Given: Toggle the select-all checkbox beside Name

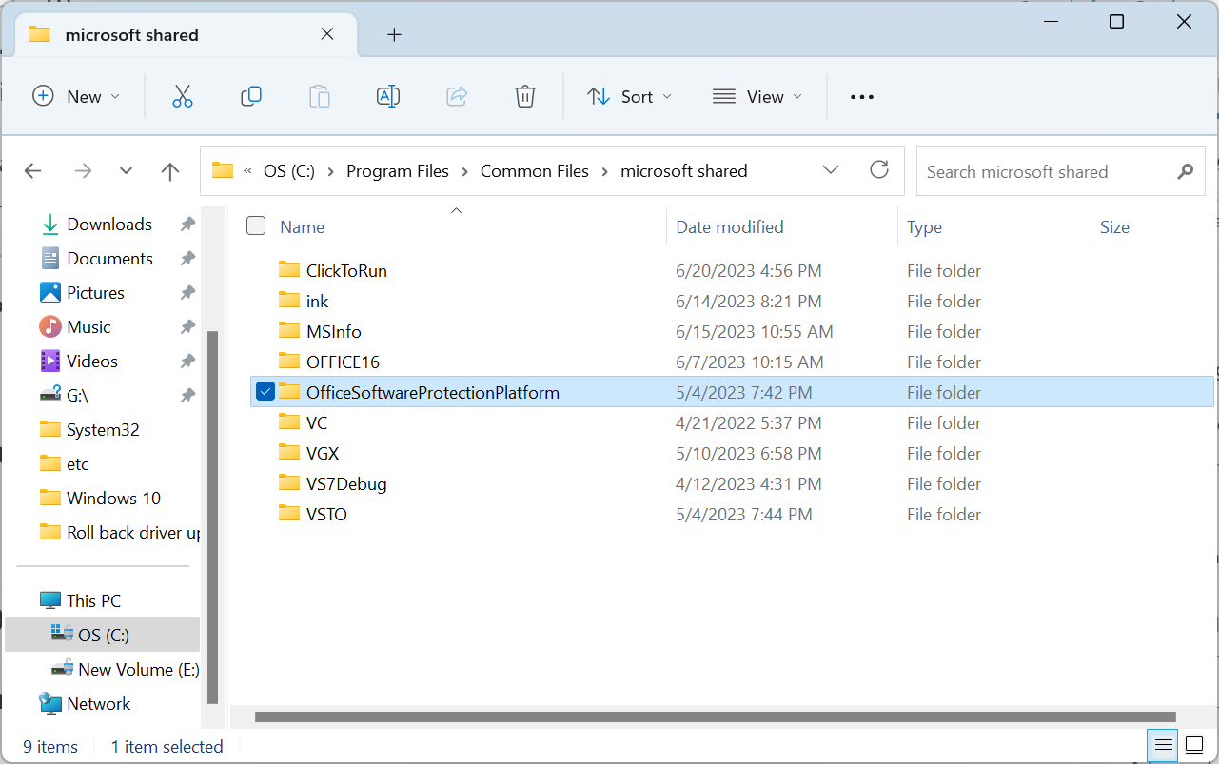Looking at the screenshot, I should click(x=256, y=225).
